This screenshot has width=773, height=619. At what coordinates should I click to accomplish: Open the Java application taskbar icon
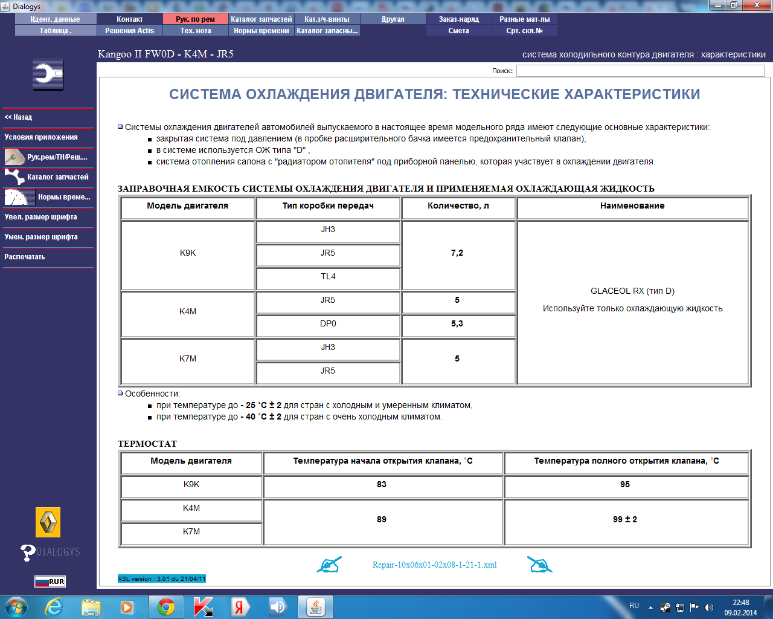(315, 607)
